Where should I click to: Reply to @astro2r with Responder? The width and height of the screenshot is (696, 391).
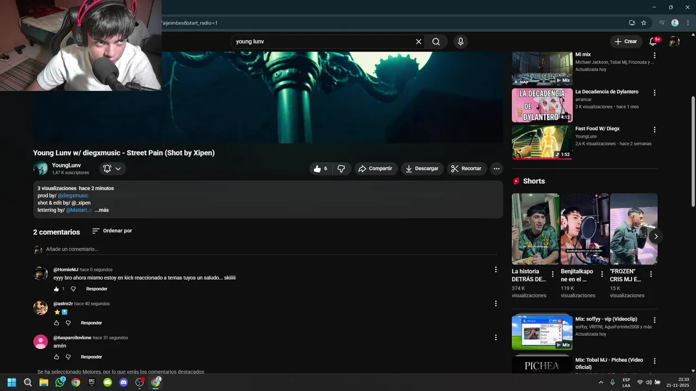(x=91, y=323)
